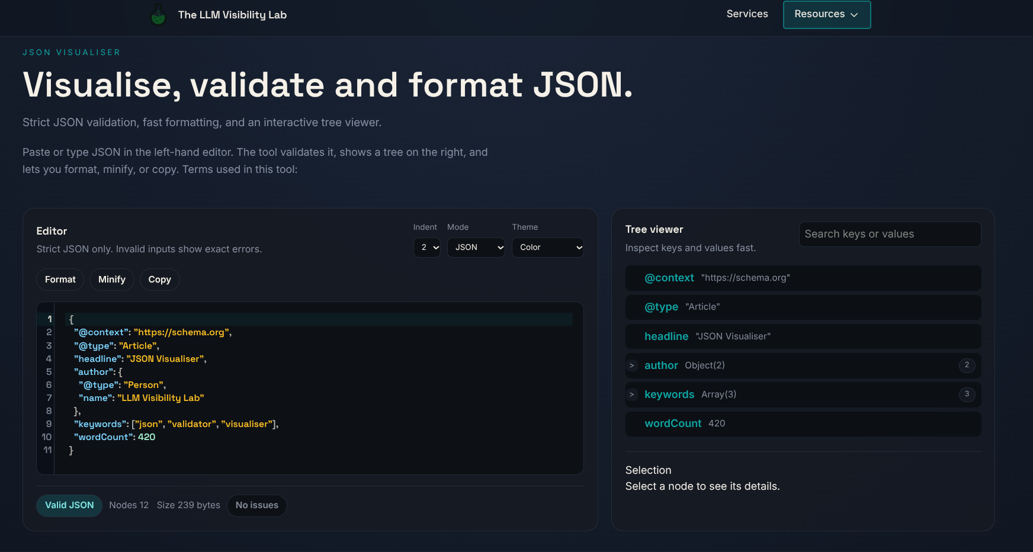The height and width of the screenshot is (552, 1033).
Task: Click the expand chevron on the author row
Action: click(x=632, y=365)
